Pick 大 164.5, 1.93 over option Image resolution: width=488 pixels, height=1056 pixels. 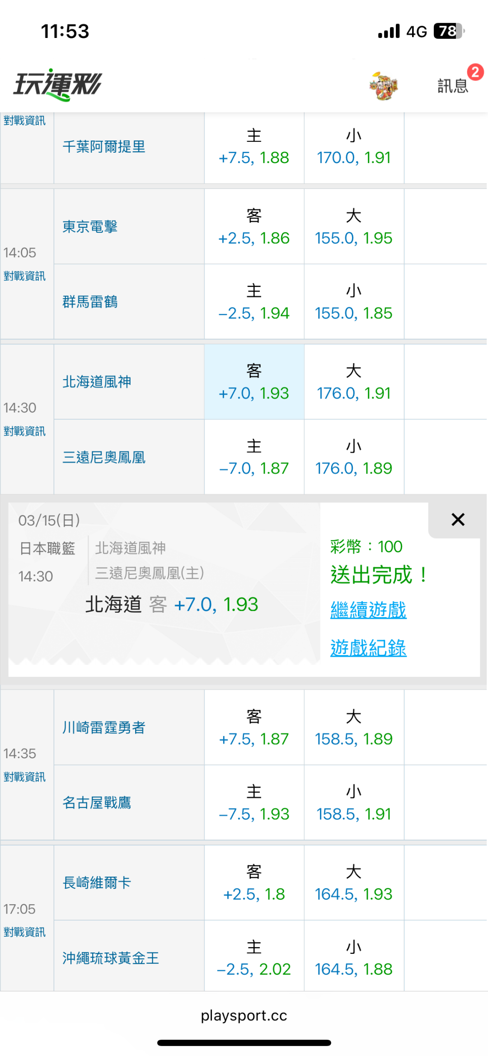pyautogui.click(x=354, y=883)
